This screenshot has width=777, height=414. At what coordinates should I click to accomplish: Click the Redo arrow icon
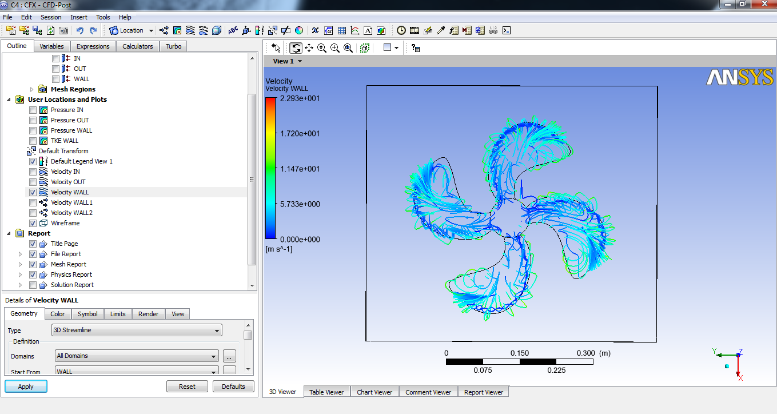point(93,30)
